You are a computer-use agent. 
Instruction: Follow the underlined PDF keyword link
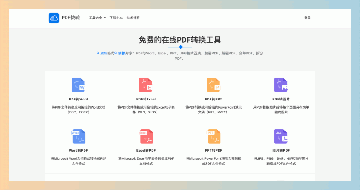tap(104, 53)
